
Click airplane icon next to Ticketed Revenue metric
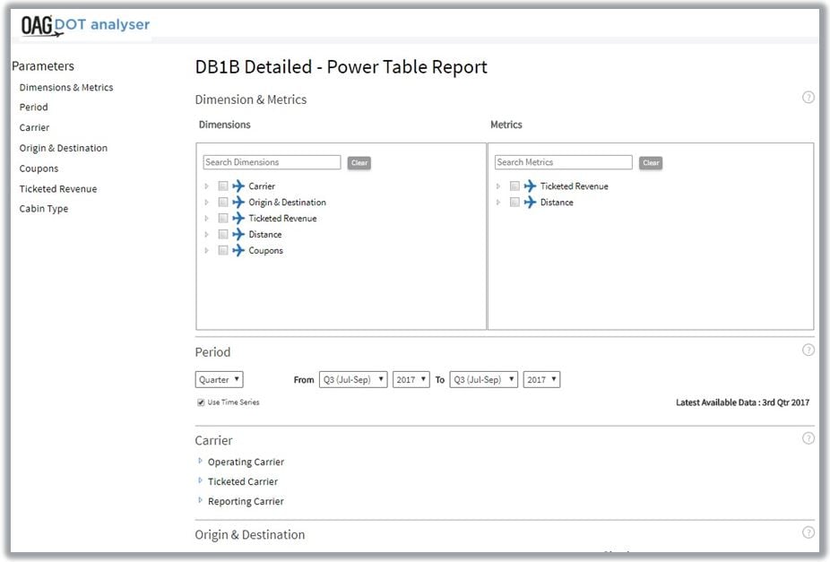[x=530, y=186]
